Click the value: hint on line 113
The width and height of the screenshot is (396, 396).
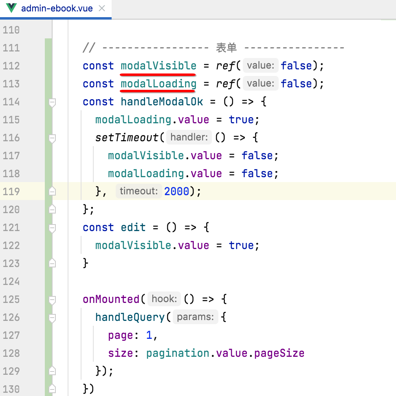point(261,84)
